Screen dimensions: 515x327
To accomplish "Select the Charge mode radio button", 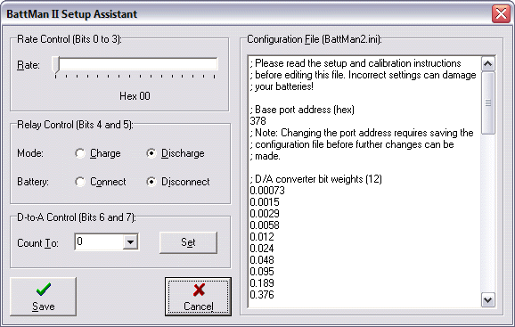I will [x=80, y=153].
